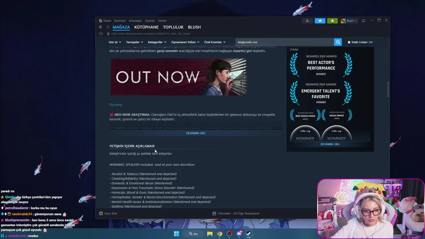Expand the Özel Kısımlar dropdown
This screenshot has width=425, height=239.
[x=215, y=42]
